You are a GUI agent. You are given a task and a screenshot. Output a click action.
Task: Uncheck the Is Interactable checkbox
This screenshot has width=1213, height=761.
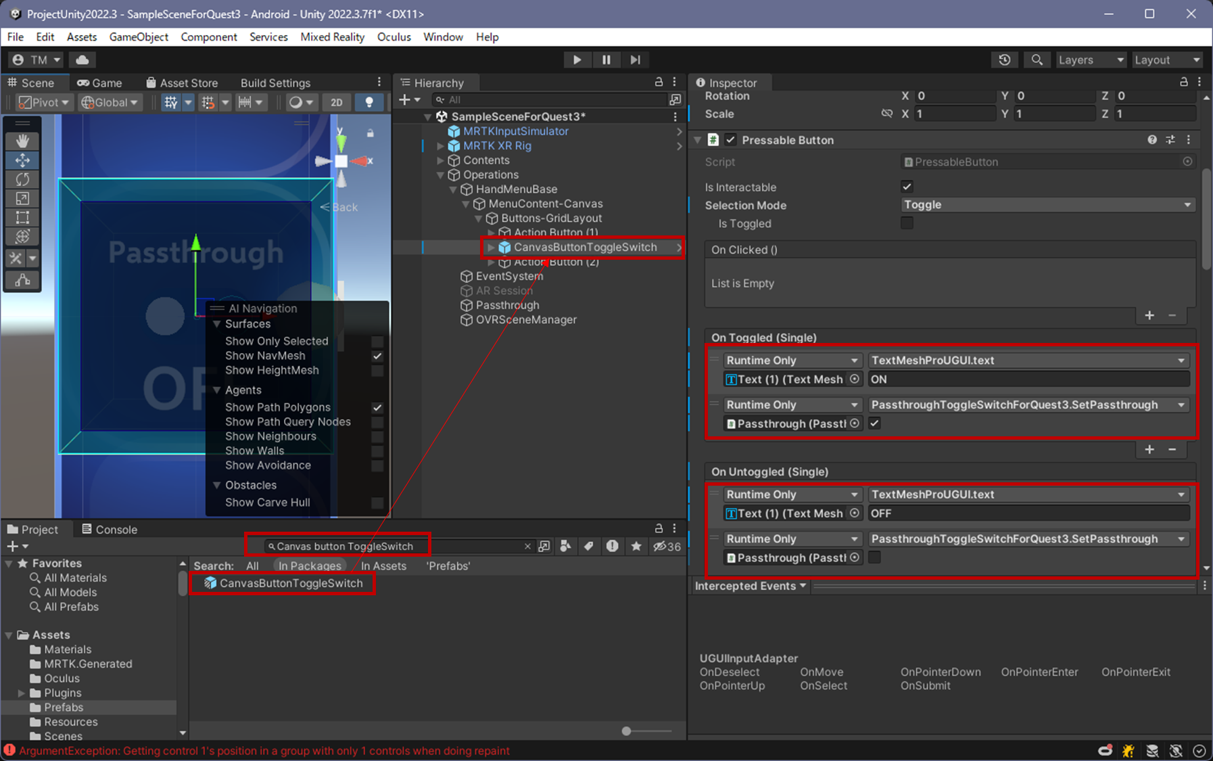click(x=907, y=187)
